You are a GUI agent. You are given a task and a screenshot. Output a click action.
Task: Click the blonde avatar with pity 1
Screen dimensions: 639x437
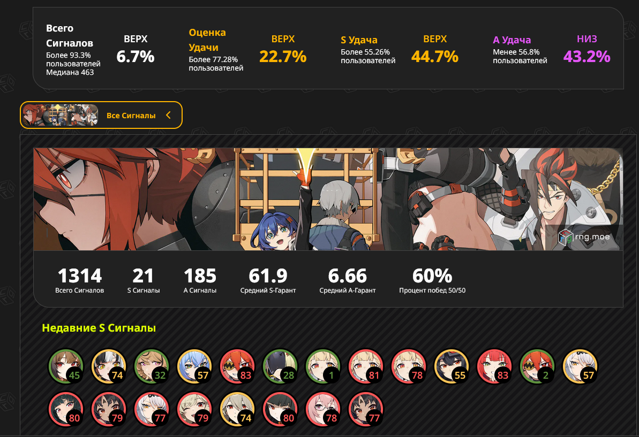pos(323,366)
